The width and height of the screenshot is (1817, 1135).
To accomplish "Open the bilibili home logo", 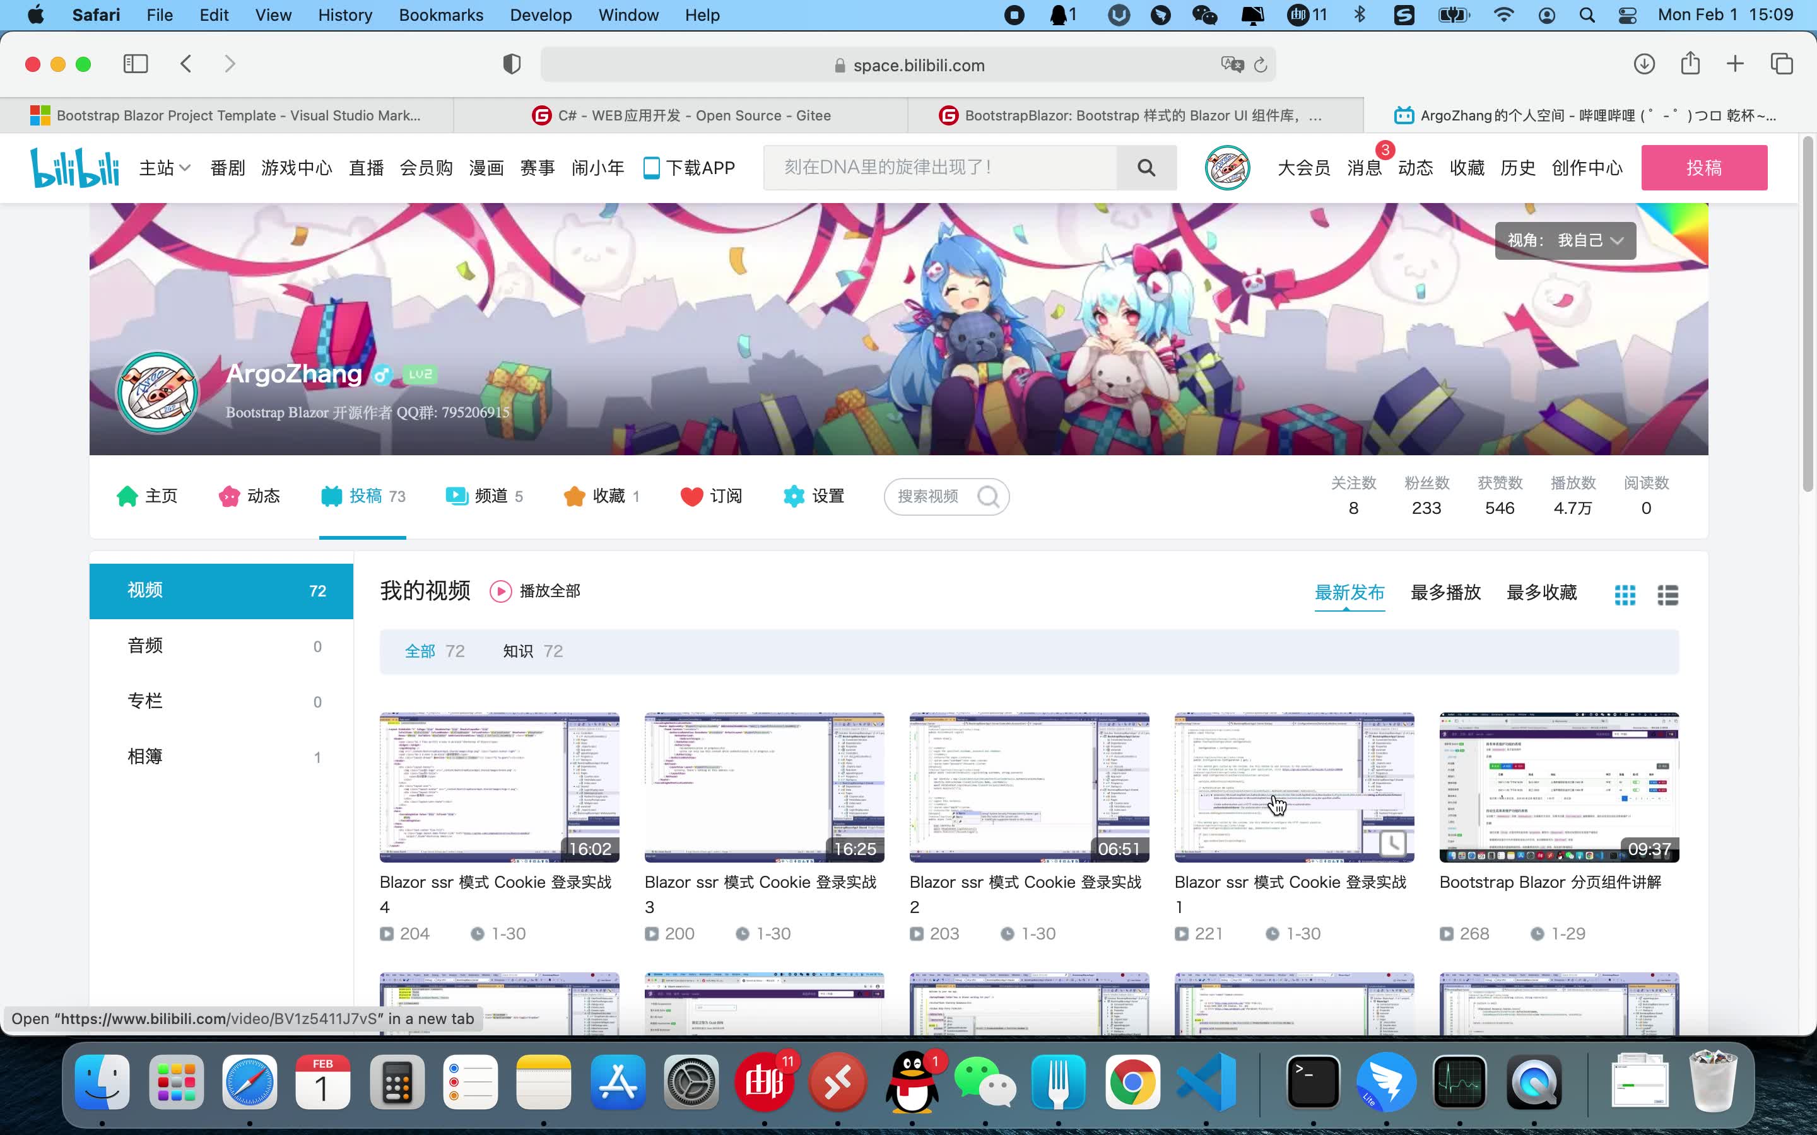I will 74,167.
